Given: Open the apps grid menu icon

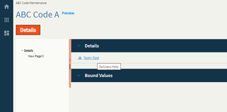Looking at the screenshot, I should pos(7,20).
